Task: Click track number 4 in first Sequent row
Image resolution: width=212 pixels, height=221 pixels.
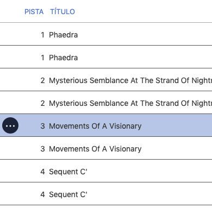Action: [x=42, y=172]
